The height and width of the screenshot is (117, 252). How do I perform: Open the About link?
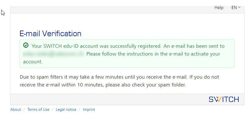(x=16, y=110)
